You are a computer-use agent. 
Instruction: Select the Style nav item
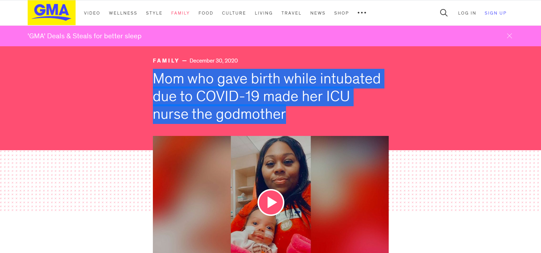click(x=154, y=13)
